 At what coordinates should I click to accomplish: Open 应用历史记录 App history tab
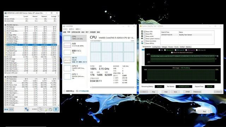coord(76,32)
